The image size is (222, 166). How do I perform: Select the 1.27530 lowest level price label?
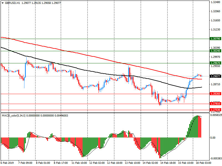[x=215, y=110]
